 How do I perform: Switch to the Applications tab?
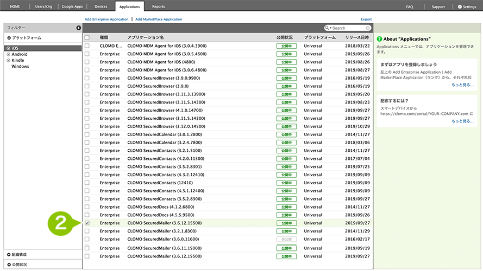coord(129,7)
